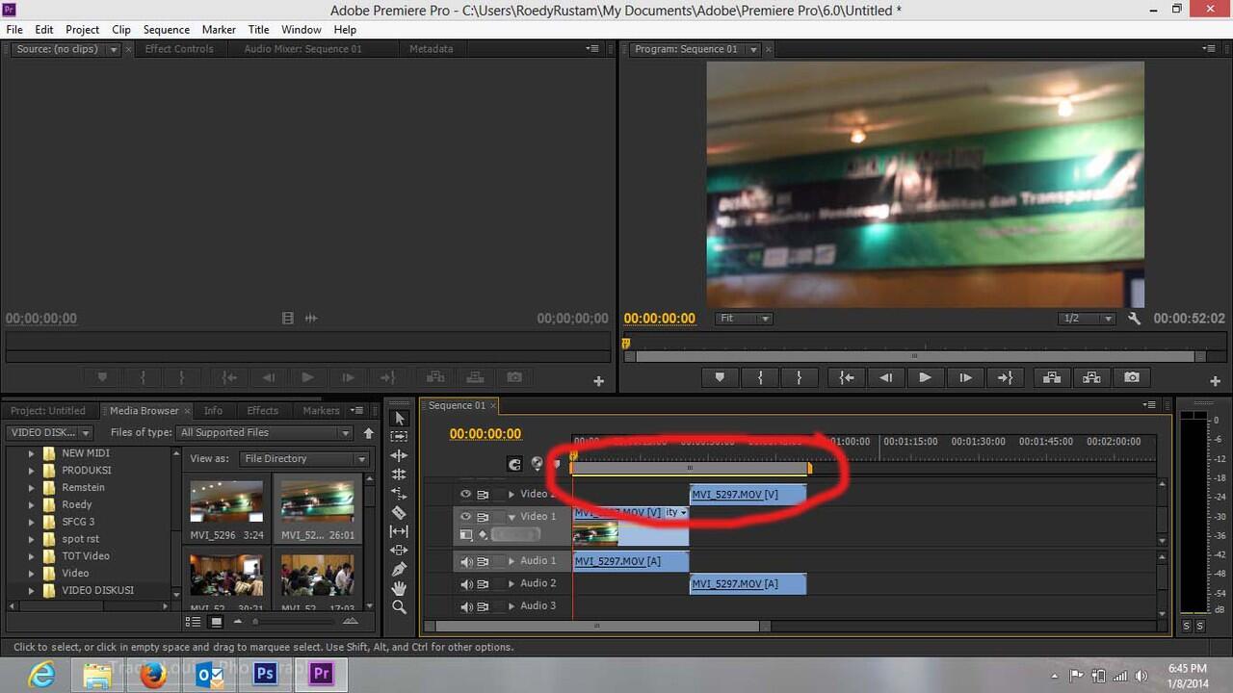Open the Files of type dropdown
This screenshot has width=1233, height=693.
pyautogui.click(x=265, y=433)
